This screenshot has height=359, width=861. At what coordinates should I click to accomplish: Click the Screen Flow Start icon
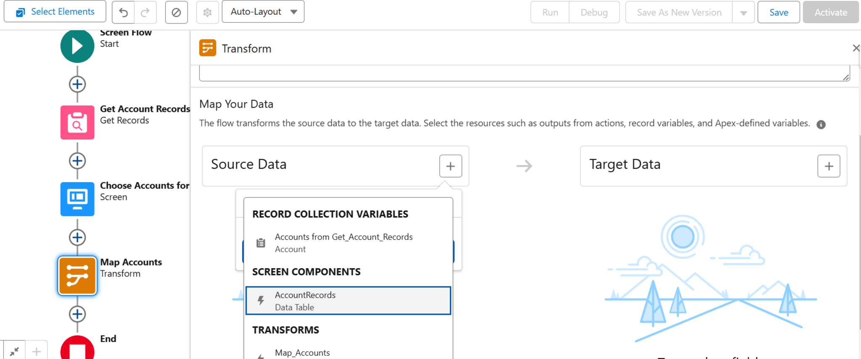(77, 46)
